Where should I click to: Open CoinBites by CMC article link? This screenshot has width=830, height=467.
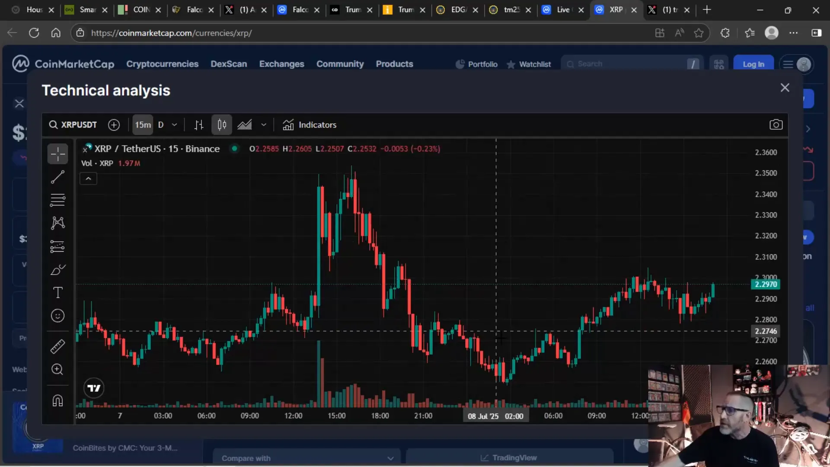[125, 448]
